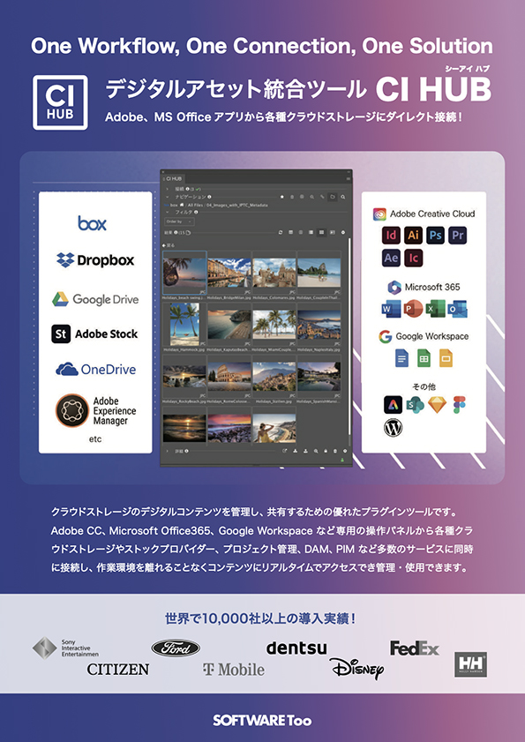Screen dimensions: 525x742
Task: Click the Premiere Pro (Pr) app icon
Action: (457, 236)
